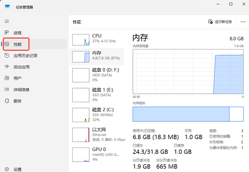This screenshot has height=172, width=249.
Task: Click the 性能 page heading
Action: coord(77,22)
